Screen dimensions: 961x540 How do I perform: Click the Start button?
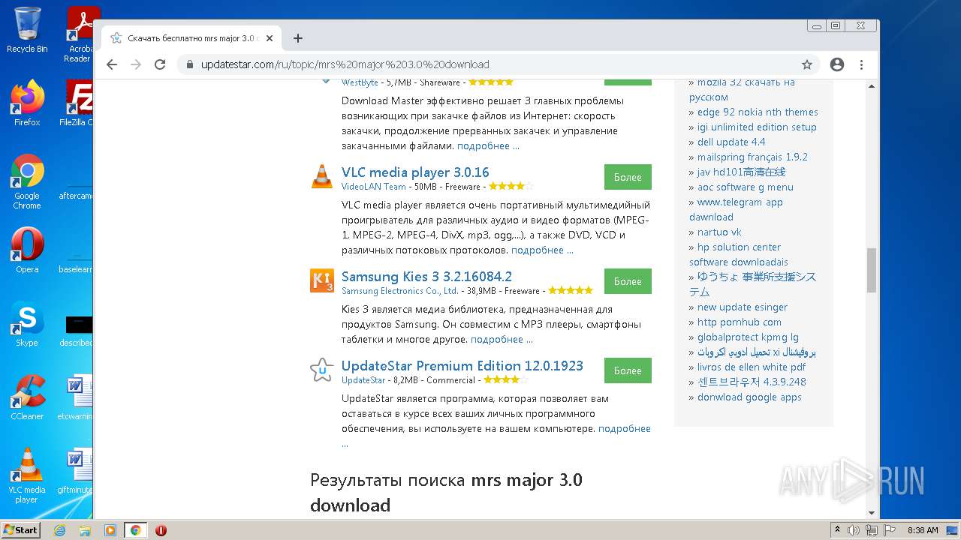click(21, 530)
